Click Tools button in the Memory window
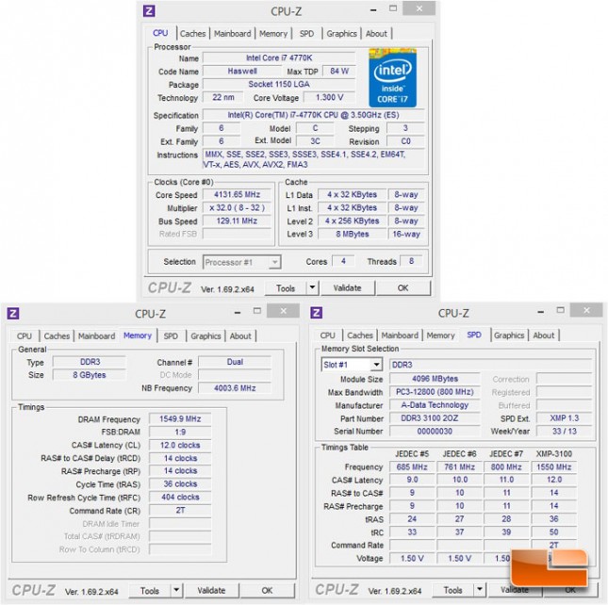608x605 pixels. coord(150,590)
